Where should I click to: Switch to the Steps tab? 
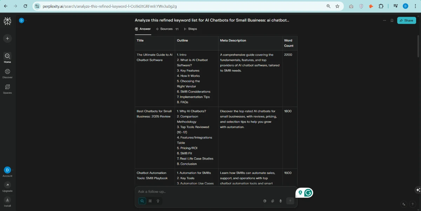(x=191, y=29)
